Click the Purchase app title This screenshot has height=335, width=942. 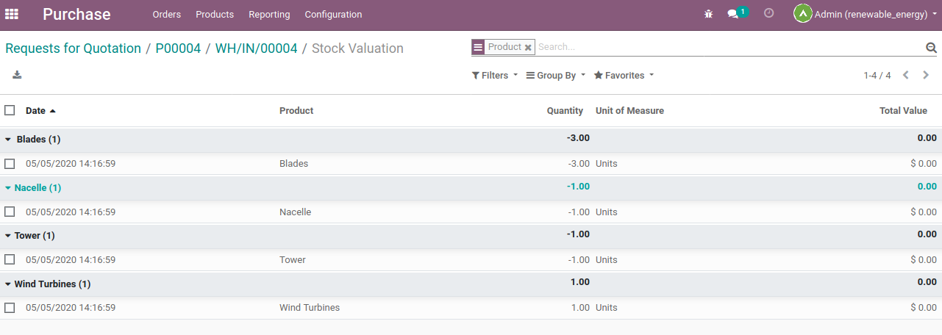point(76,14)
